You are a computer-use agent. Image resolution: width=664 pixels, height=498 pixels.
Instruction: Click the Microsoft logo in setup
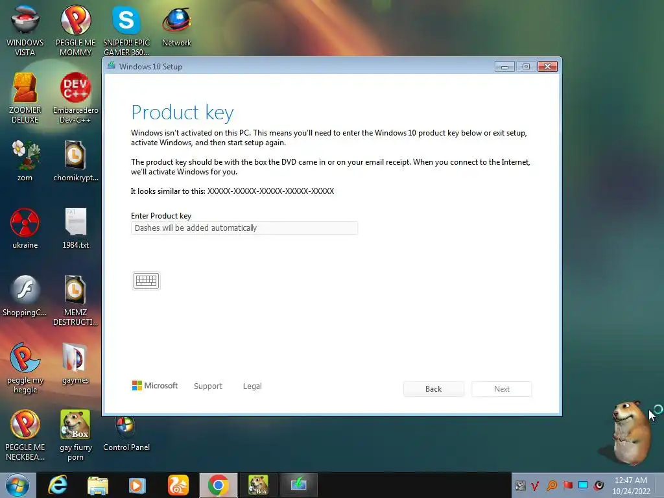coord(155,385)
